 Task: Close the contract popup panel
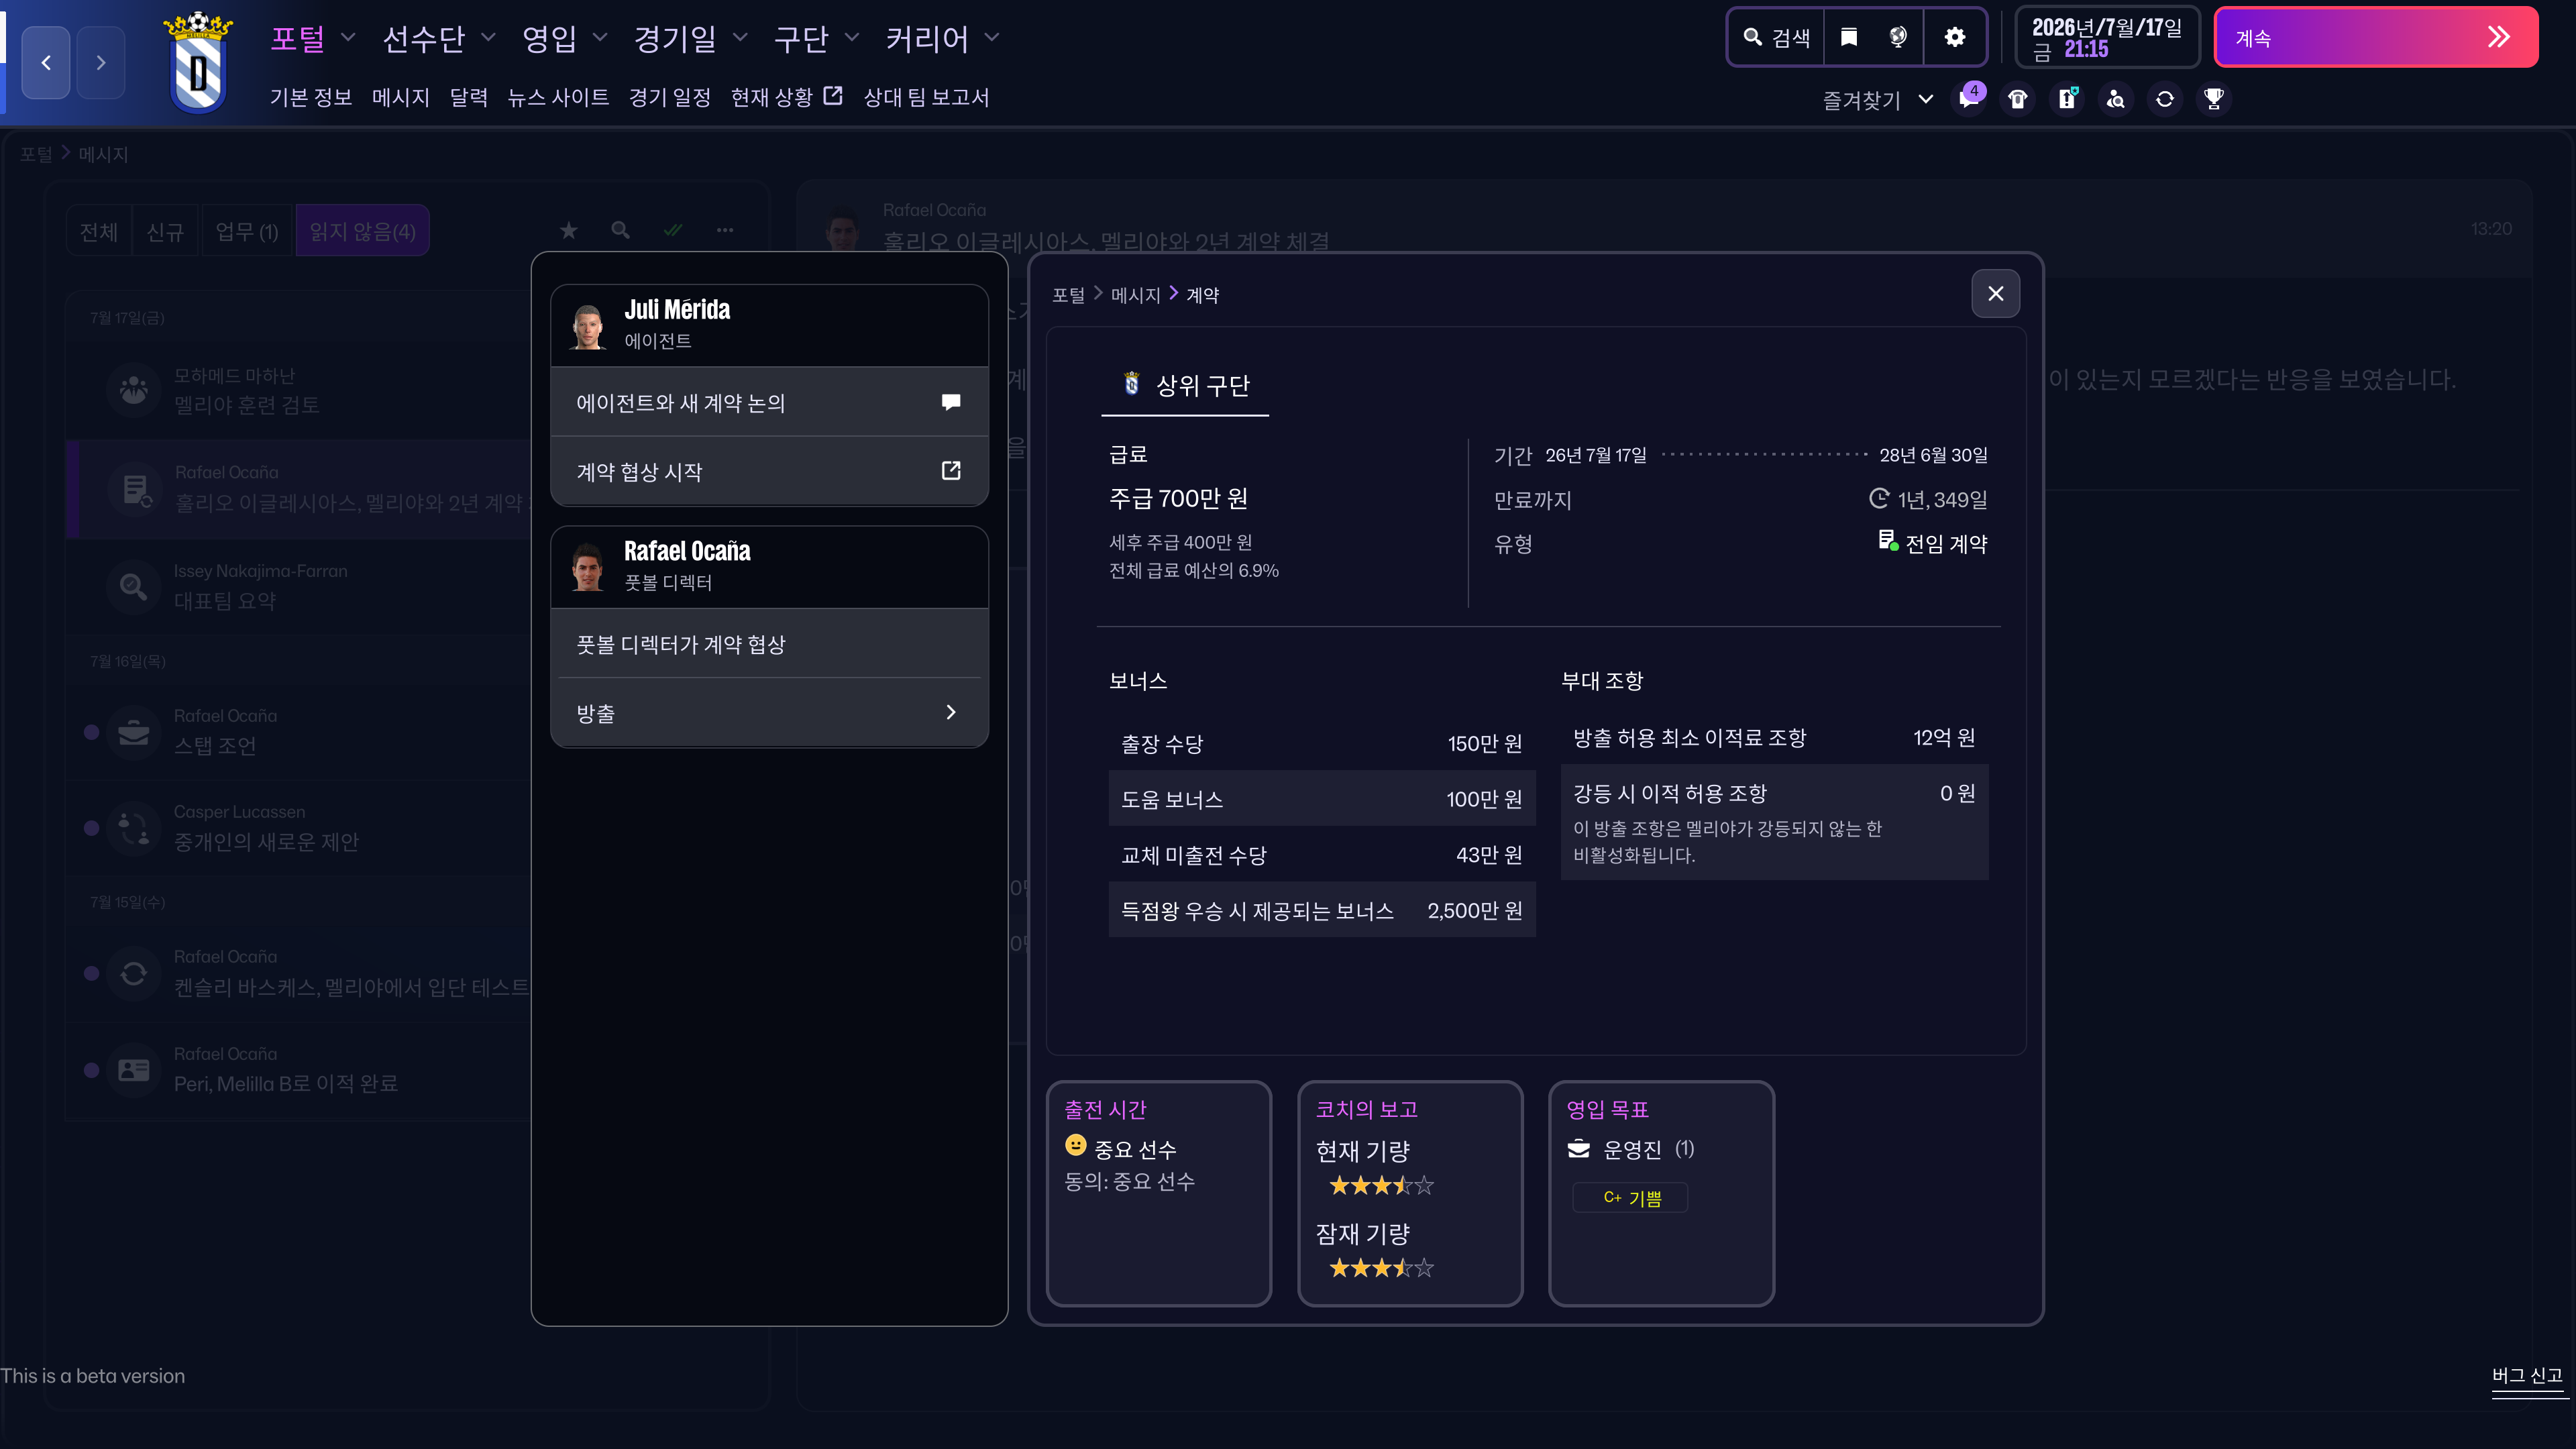tap(1995, 293)
